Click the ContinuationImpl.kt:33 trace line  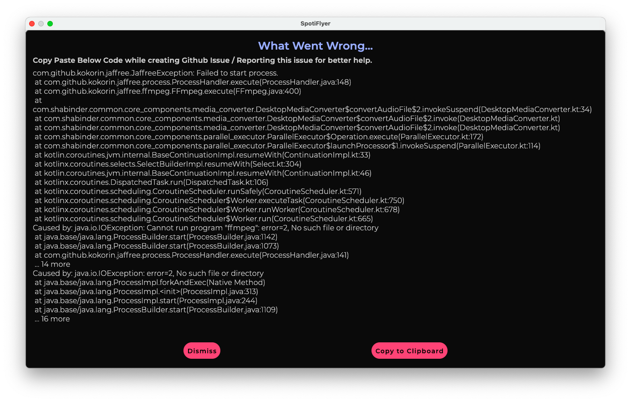pos(203,155)
